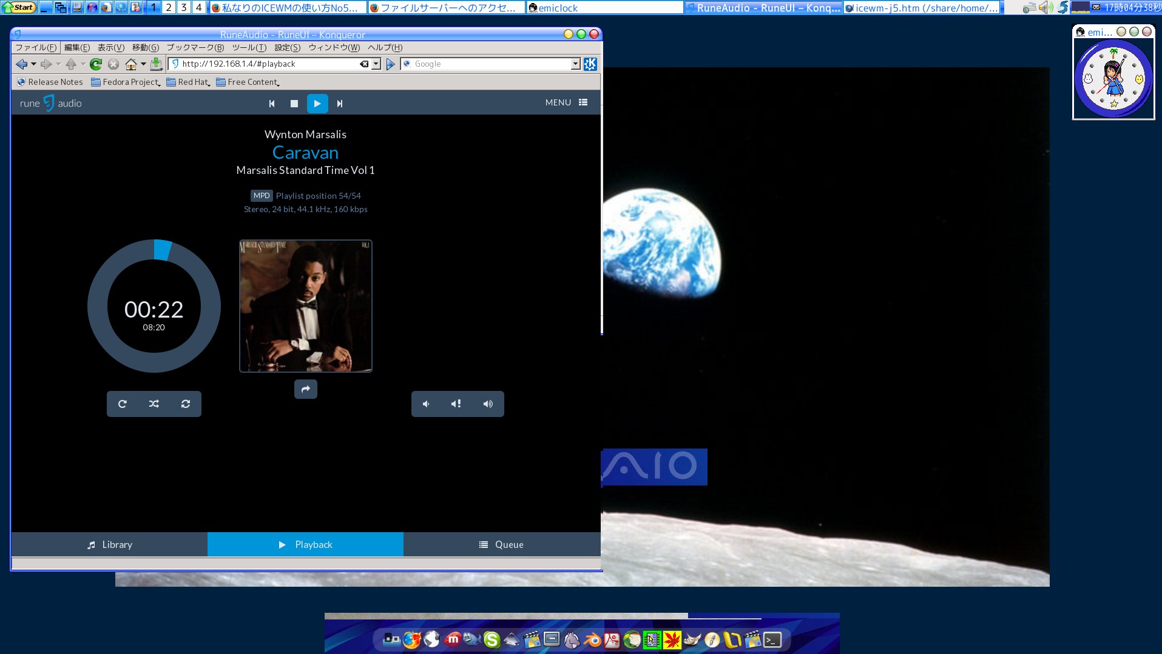Open the RuneAudio MENU

point(566,103)
